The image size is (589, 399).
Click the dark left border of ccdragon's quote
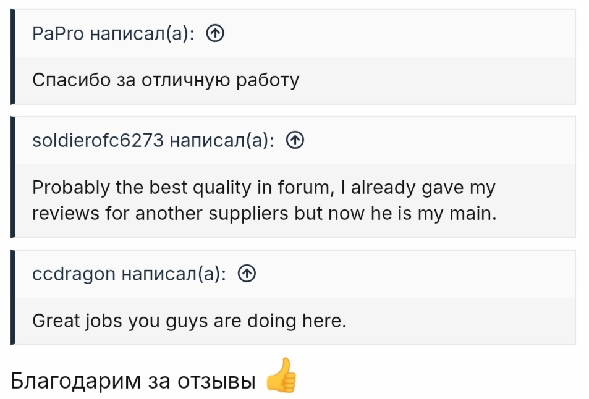(12, 297)
